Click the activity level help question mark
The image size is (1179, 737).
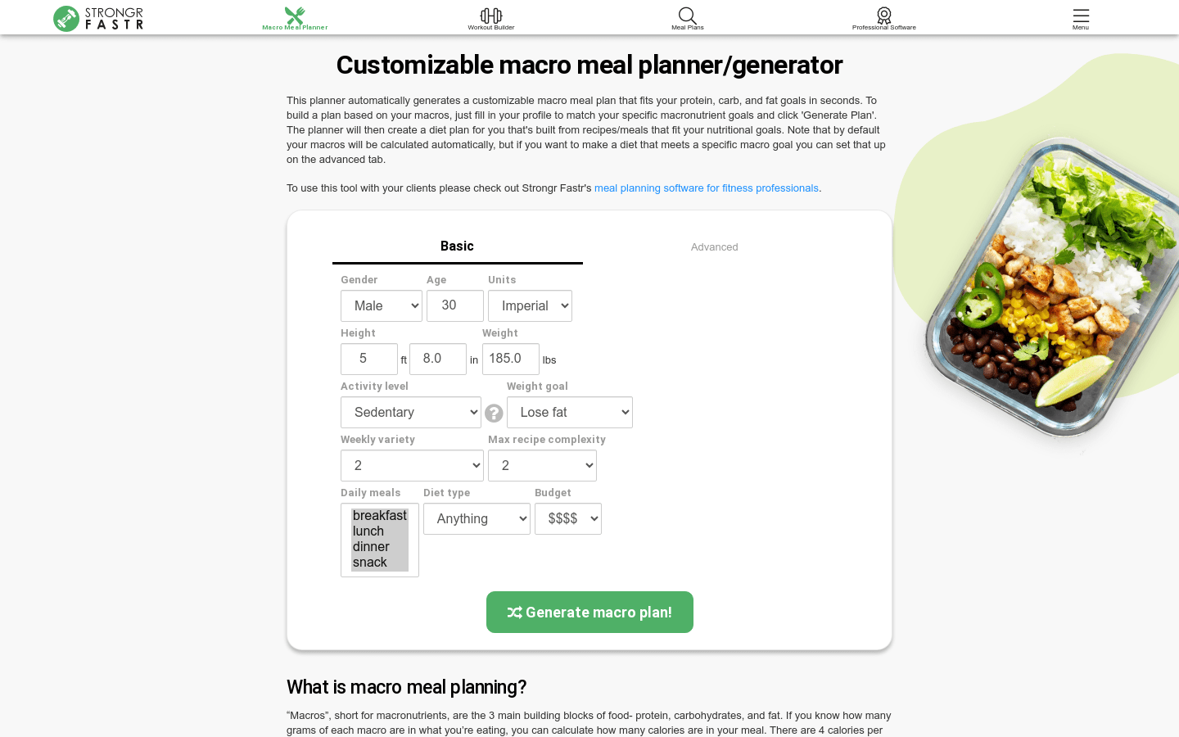click(494, 413)
